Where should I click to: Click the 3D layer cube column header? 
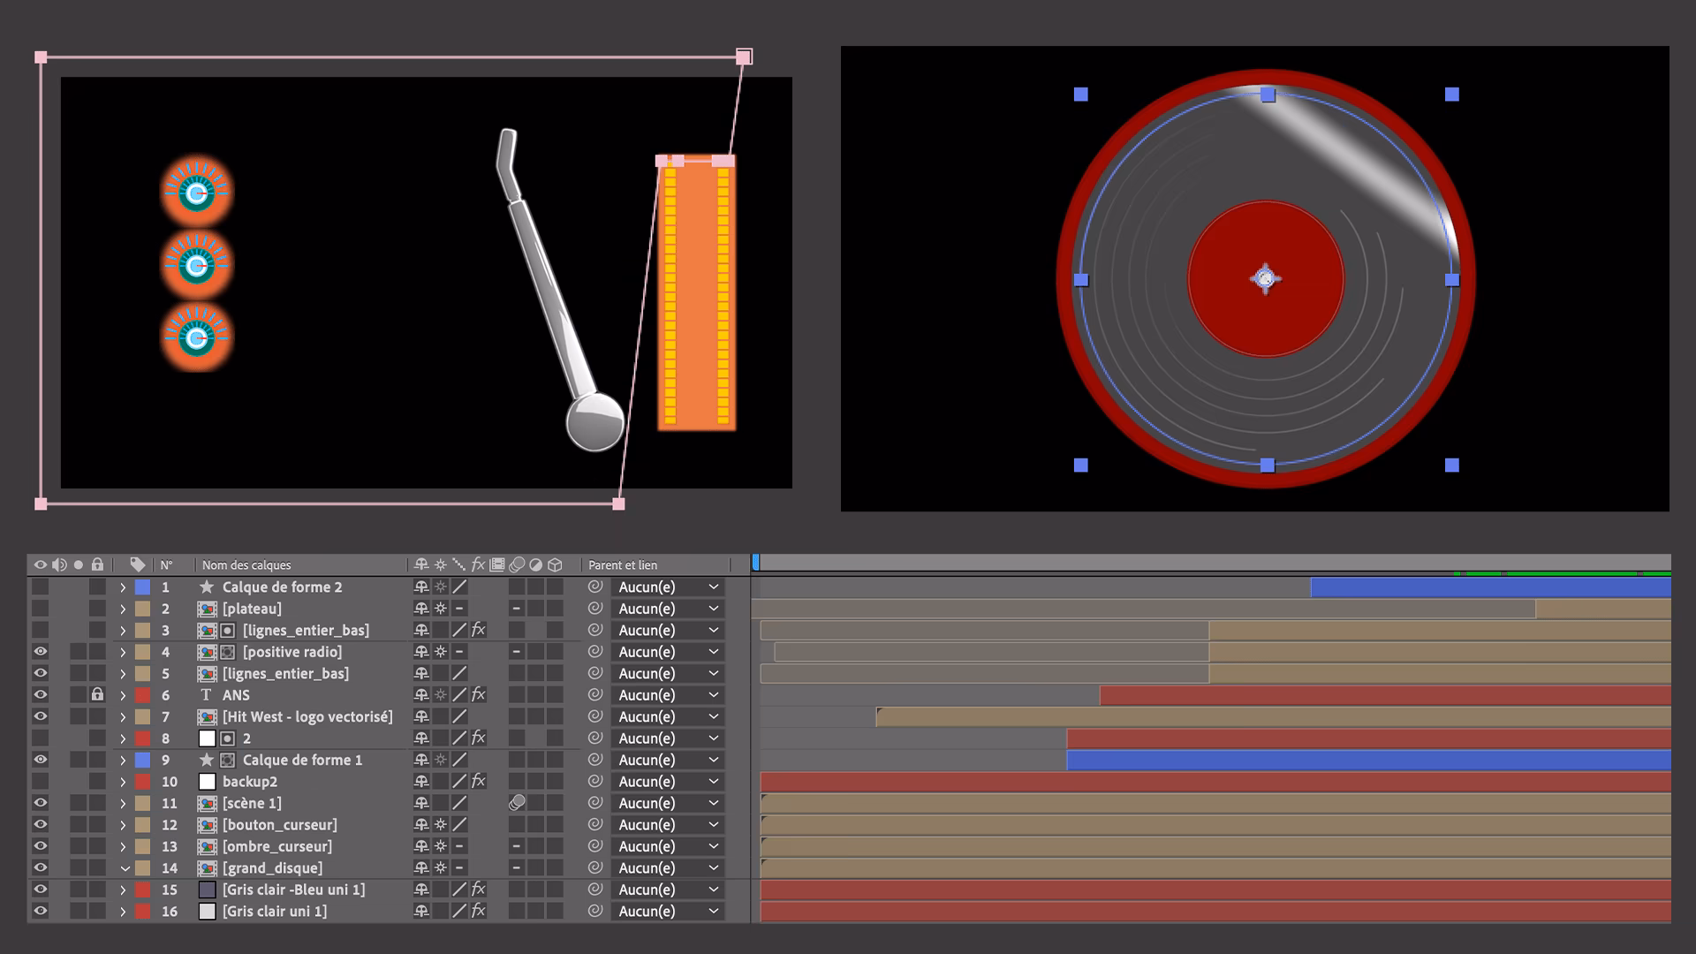555,564
